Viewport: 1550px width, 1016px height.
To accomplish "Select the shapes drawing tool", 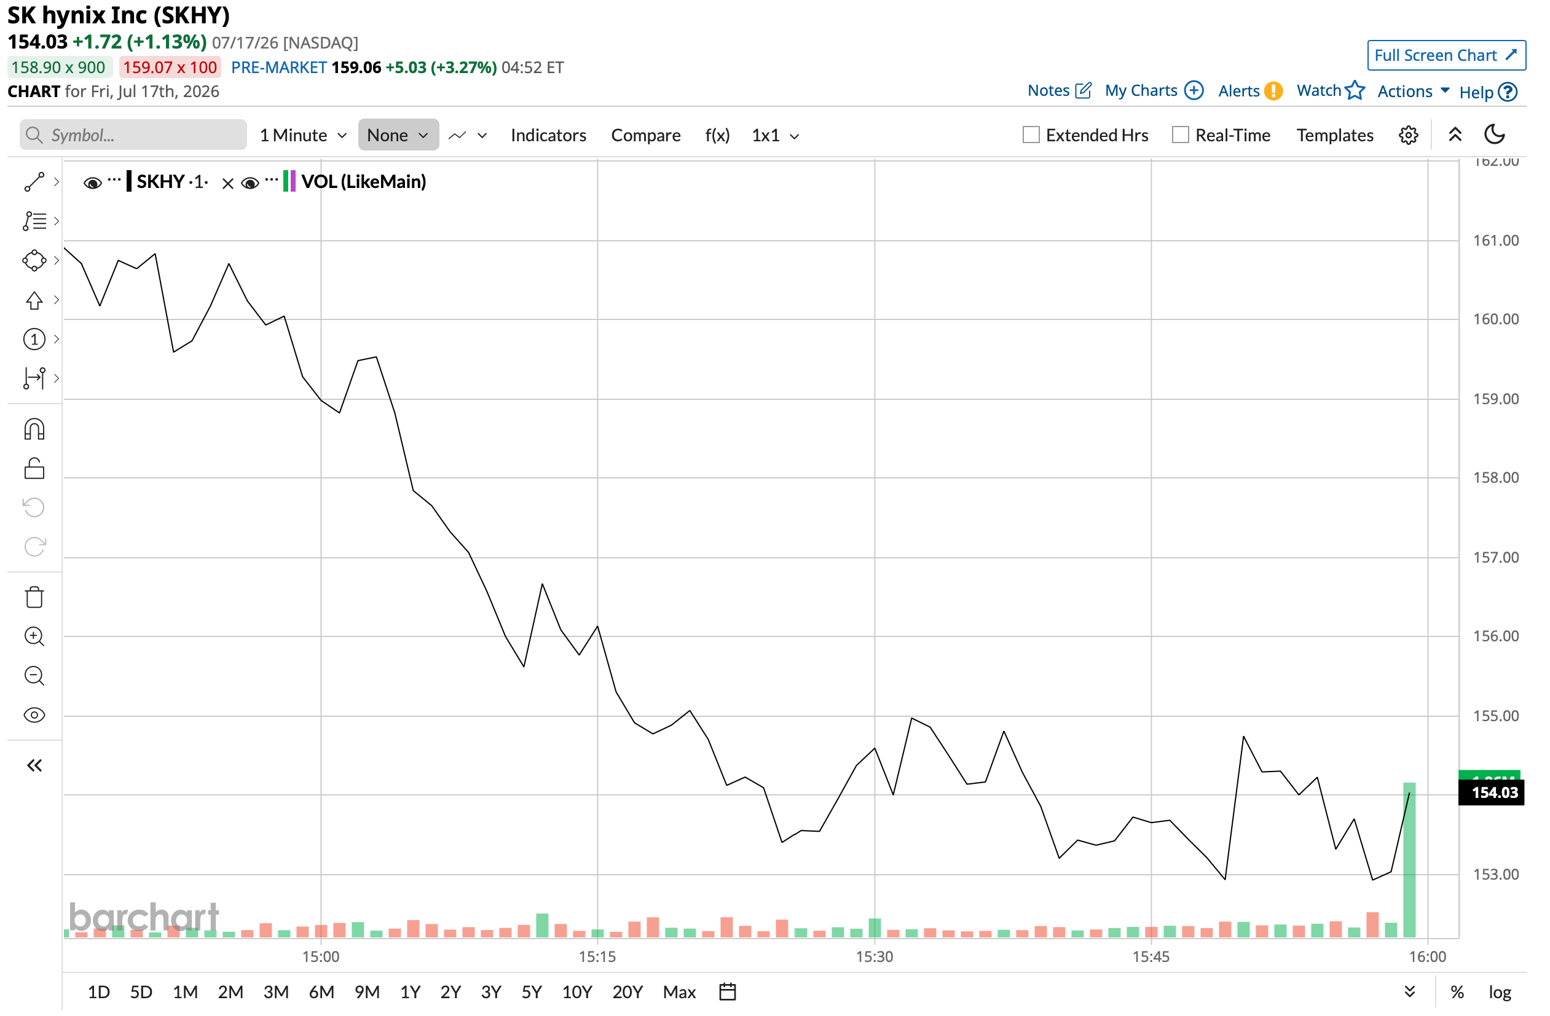I will click(x=34, y=262).
